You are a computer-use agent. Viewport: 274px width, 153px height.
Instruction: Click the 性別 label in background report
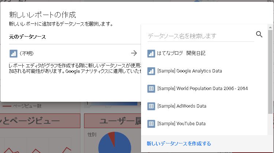92,134
